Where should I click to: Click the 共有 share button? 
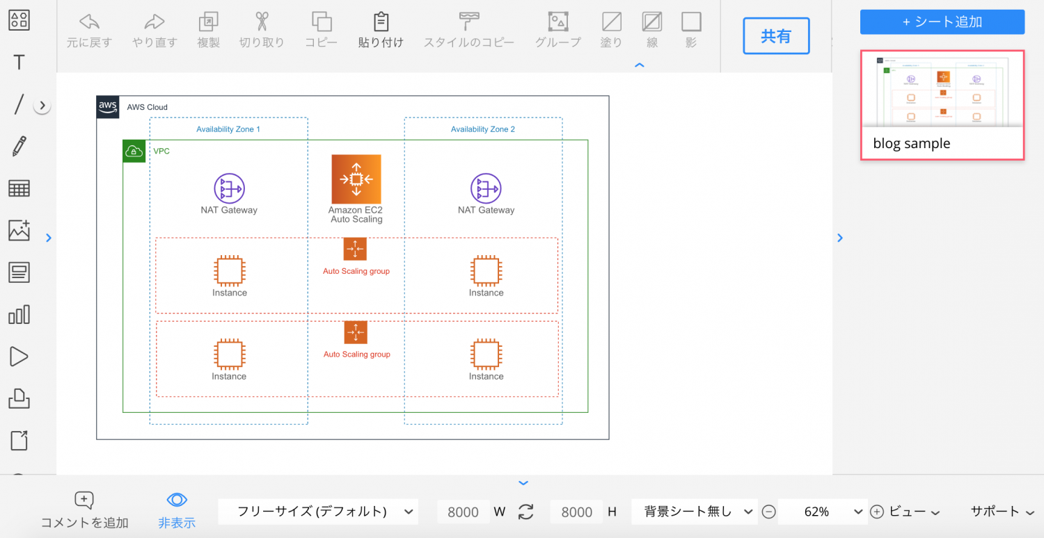(776, 36)
